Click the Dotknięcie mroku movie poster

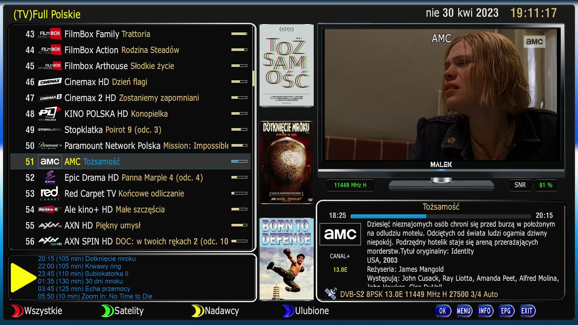point(286,162)
